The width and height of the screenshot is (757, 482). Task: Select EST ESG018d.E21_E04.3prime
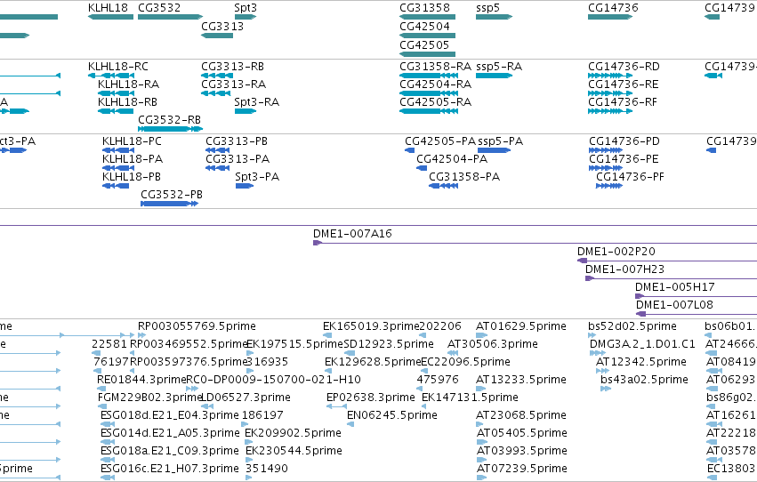click(x=107, y=424)
